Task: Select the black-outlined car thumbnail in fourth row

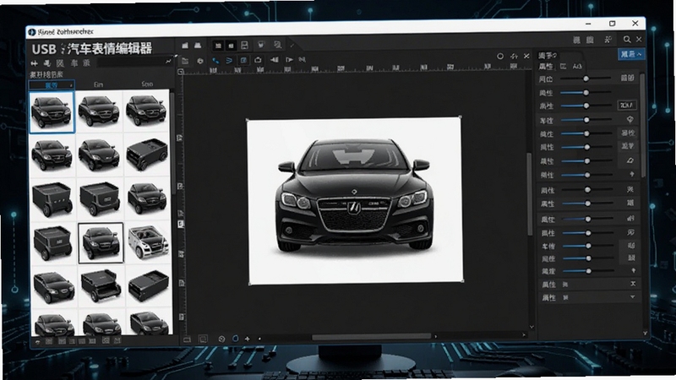Action: click(x=101, y=243)
